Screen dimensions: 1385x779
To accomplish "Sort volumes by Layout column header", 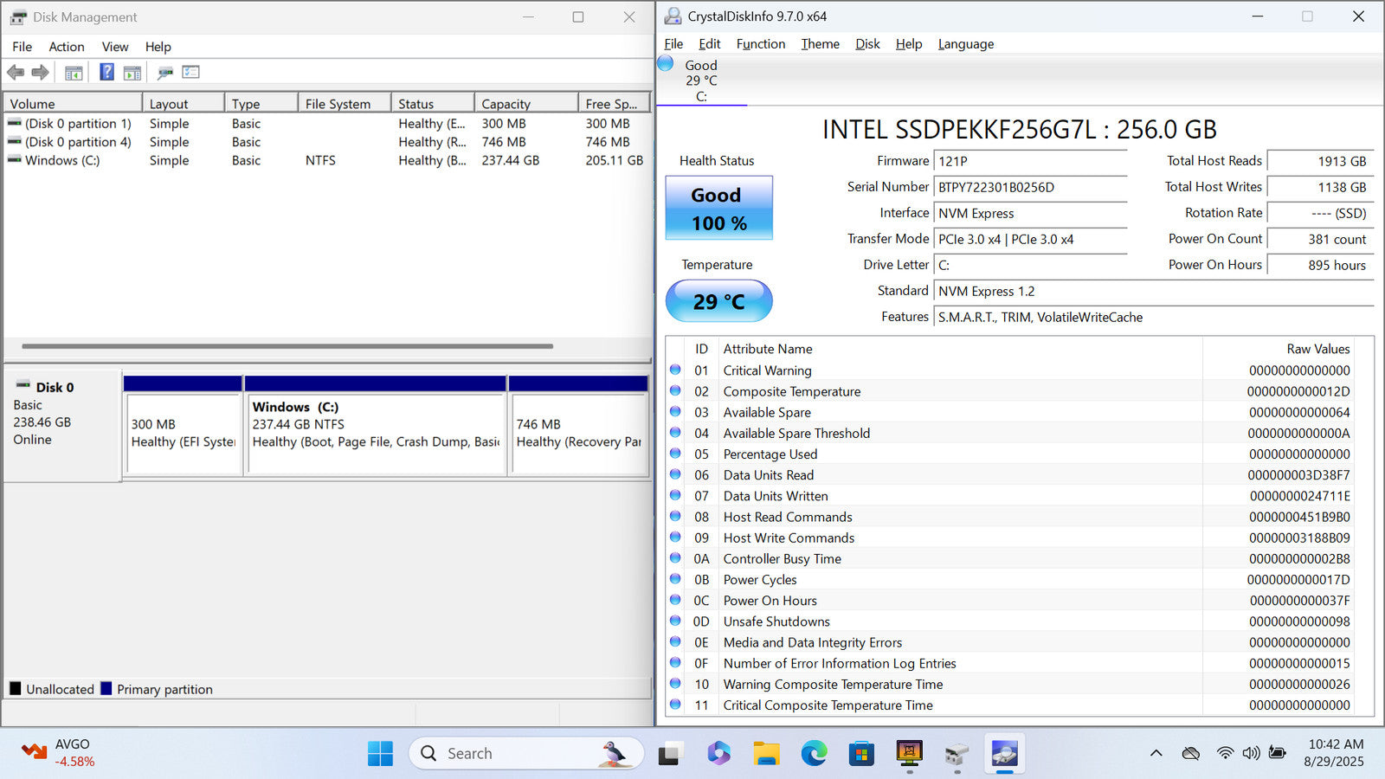I will tap(184, 103).
